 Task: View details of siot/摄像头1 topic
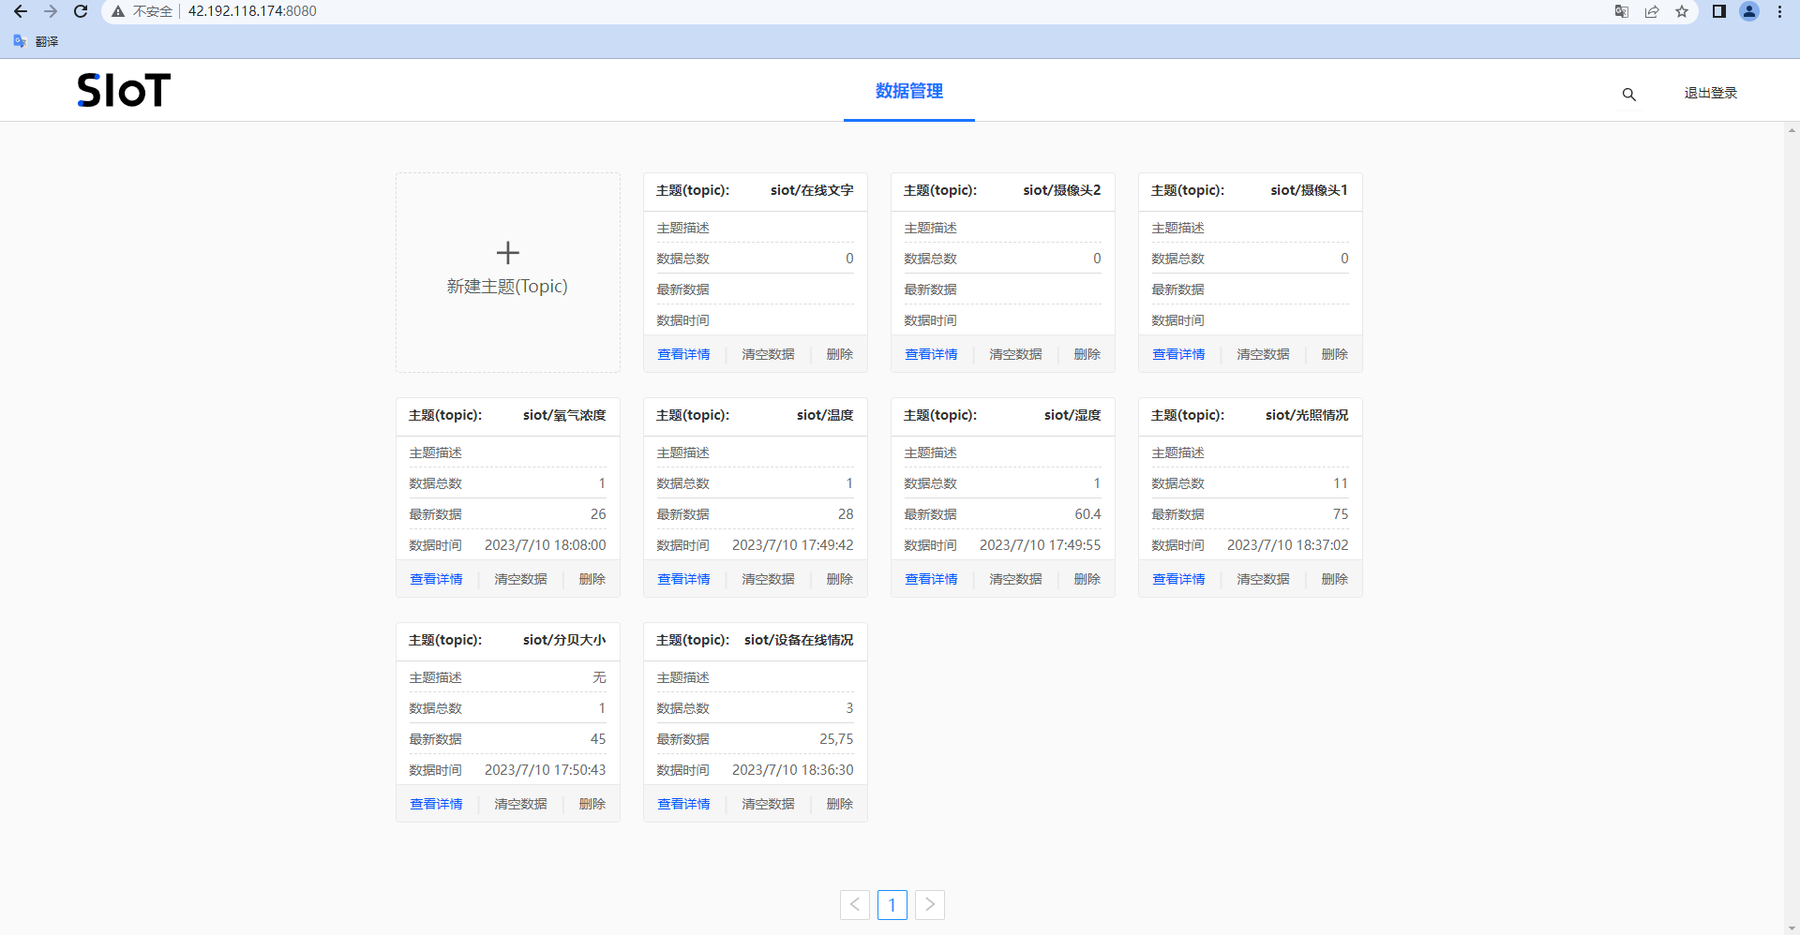pyautogui.click(x=1178, y=354)
